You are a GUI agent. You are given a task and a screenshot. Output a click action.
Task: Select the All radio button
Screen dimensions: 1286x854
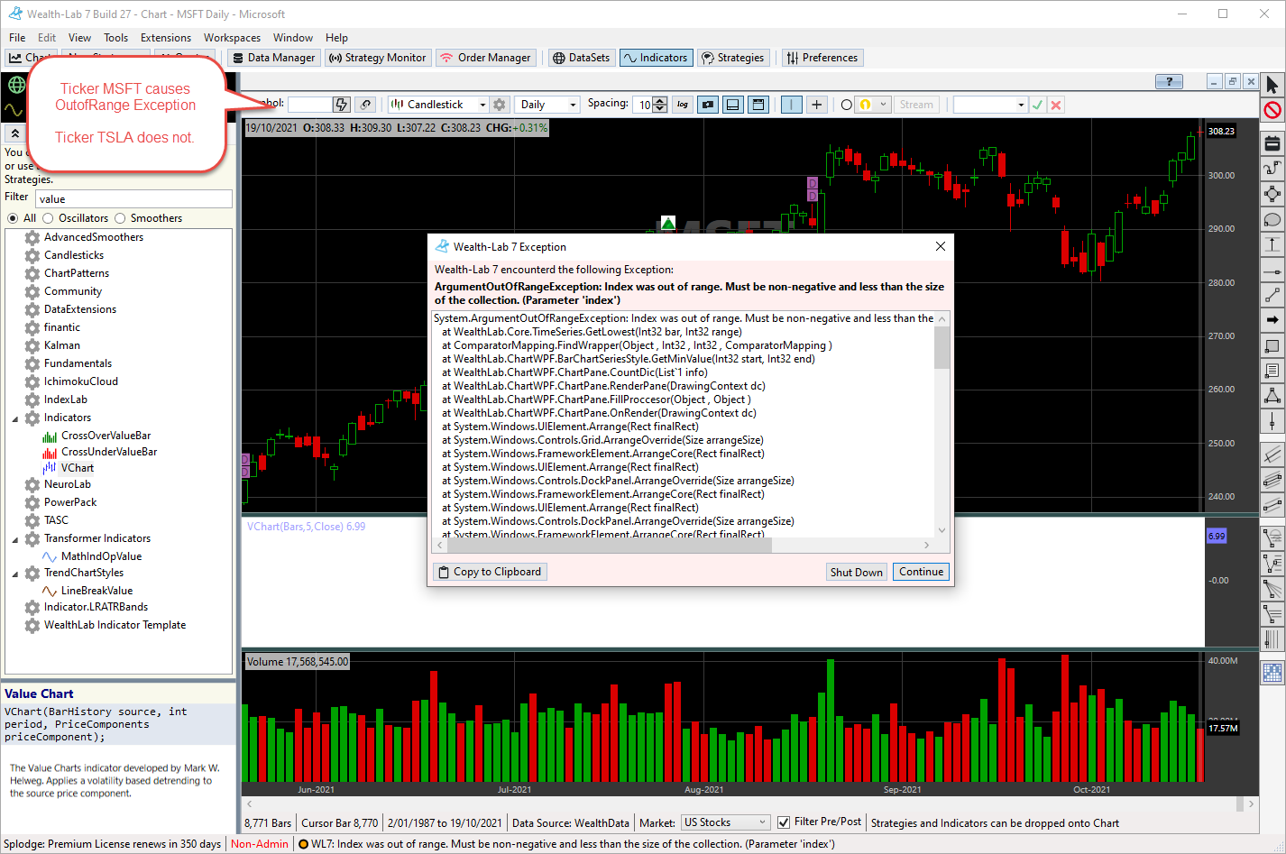[x=13, y=218]
